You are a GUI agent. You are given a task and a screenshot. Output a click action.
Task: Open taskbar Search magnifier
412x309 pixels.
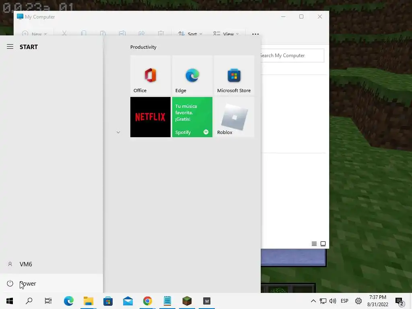(29, 301)
